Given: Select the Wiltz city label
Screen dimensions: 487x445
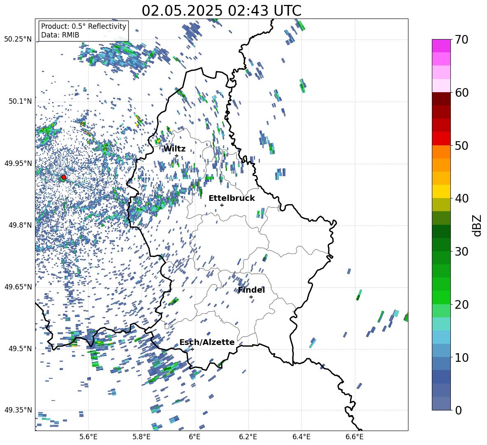Looking at the screenshot, I should tap(174, 149).
